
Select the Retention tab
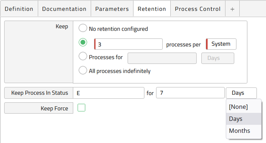pyautogui.click(x=152, y=9)
